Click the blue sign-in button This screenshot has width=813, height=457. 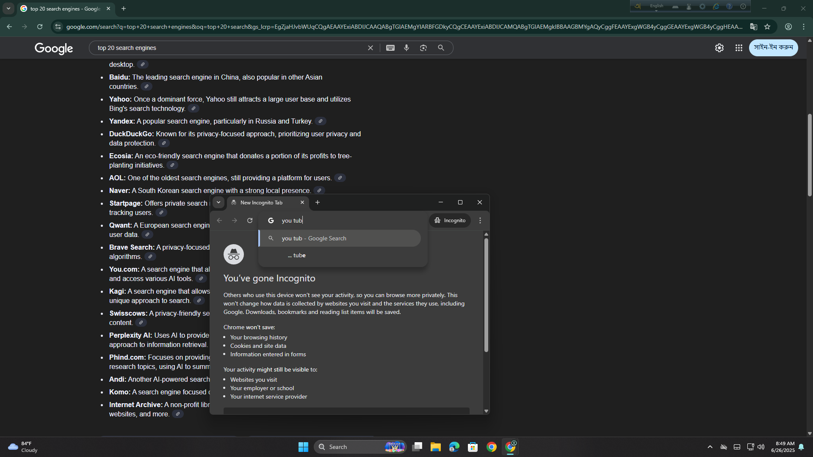coord(773,47)
